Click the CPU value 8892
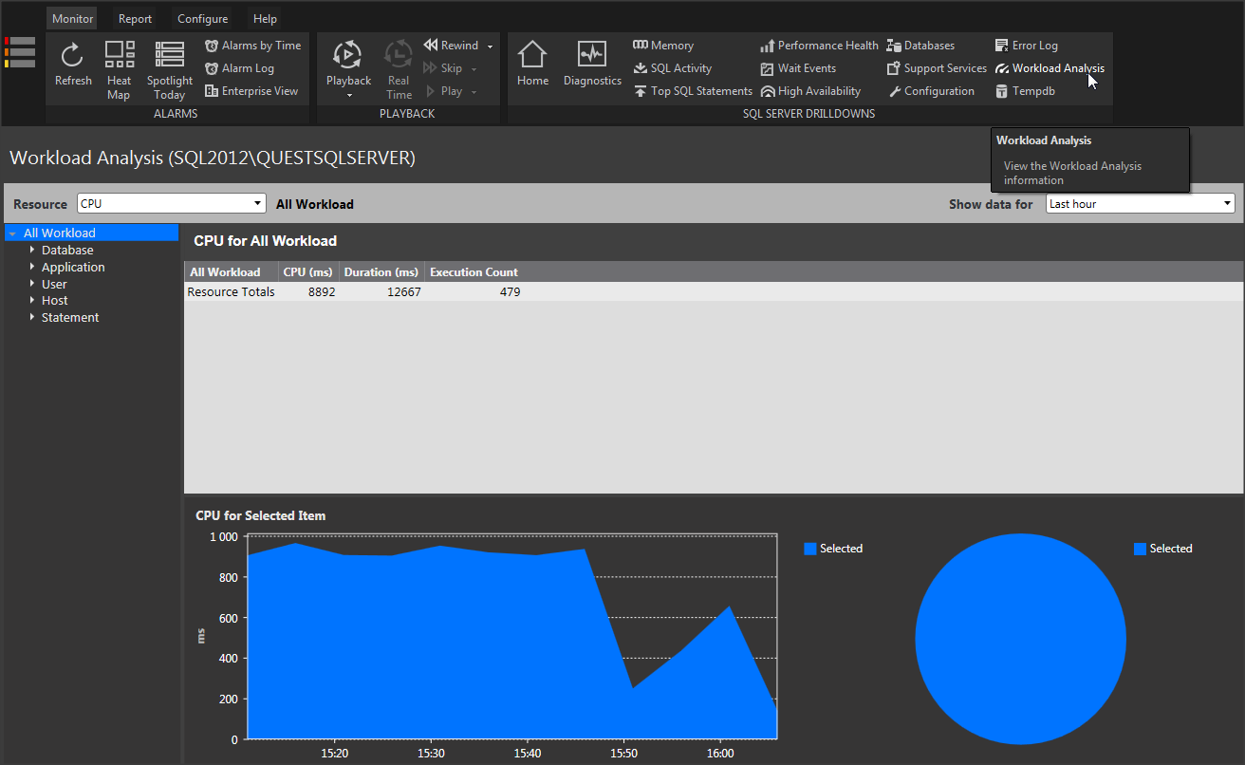The image size is (1245, 765). click(322, 292)
